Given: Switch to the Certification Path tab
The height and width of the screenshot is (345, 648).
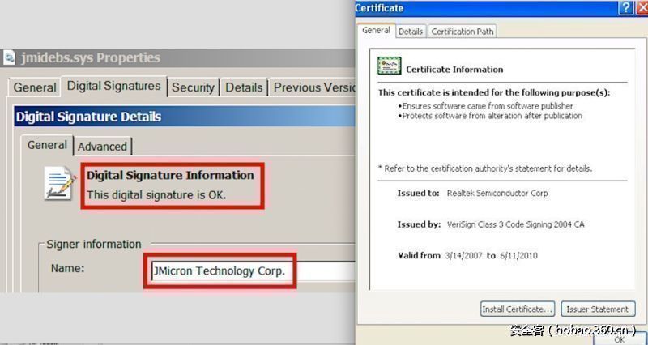Looking at the screenshot, I should coord(463,32).
